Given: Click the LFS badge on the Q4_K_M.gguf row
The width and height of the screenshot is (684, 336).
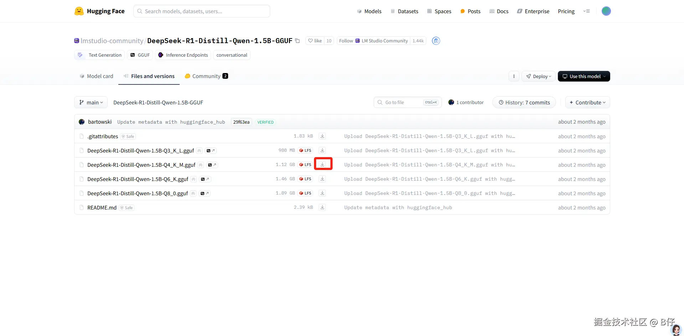Looking at the screenshot, I should pyautogui.click(x=305, y=165).
